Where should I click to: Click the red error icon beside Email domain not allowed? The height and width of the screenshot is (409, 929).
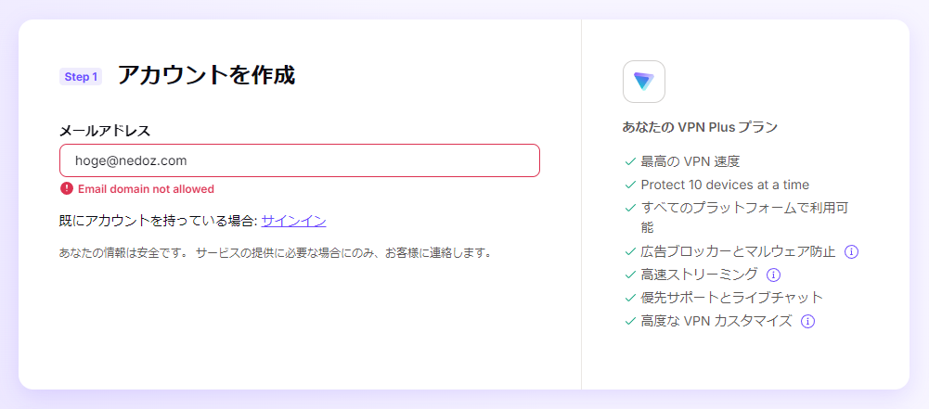67,189
